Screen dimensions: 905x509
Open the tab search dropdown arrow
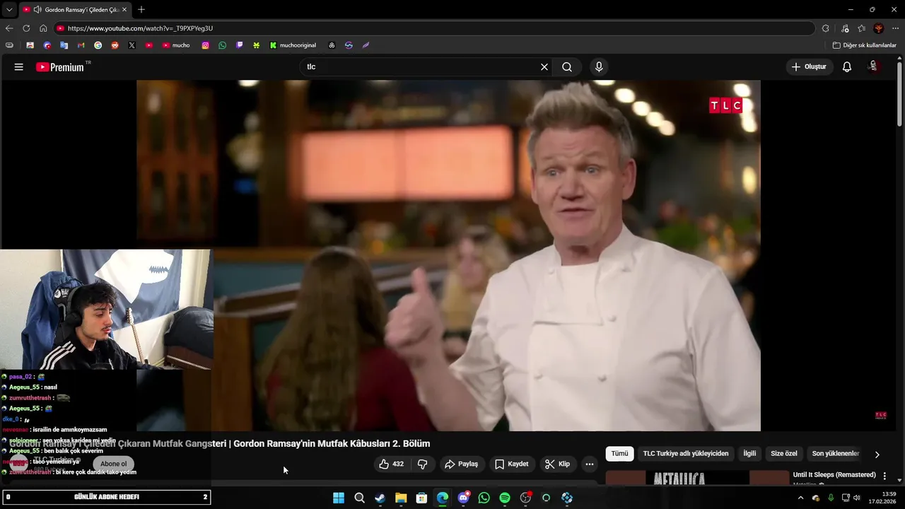(x=8, y=10)
